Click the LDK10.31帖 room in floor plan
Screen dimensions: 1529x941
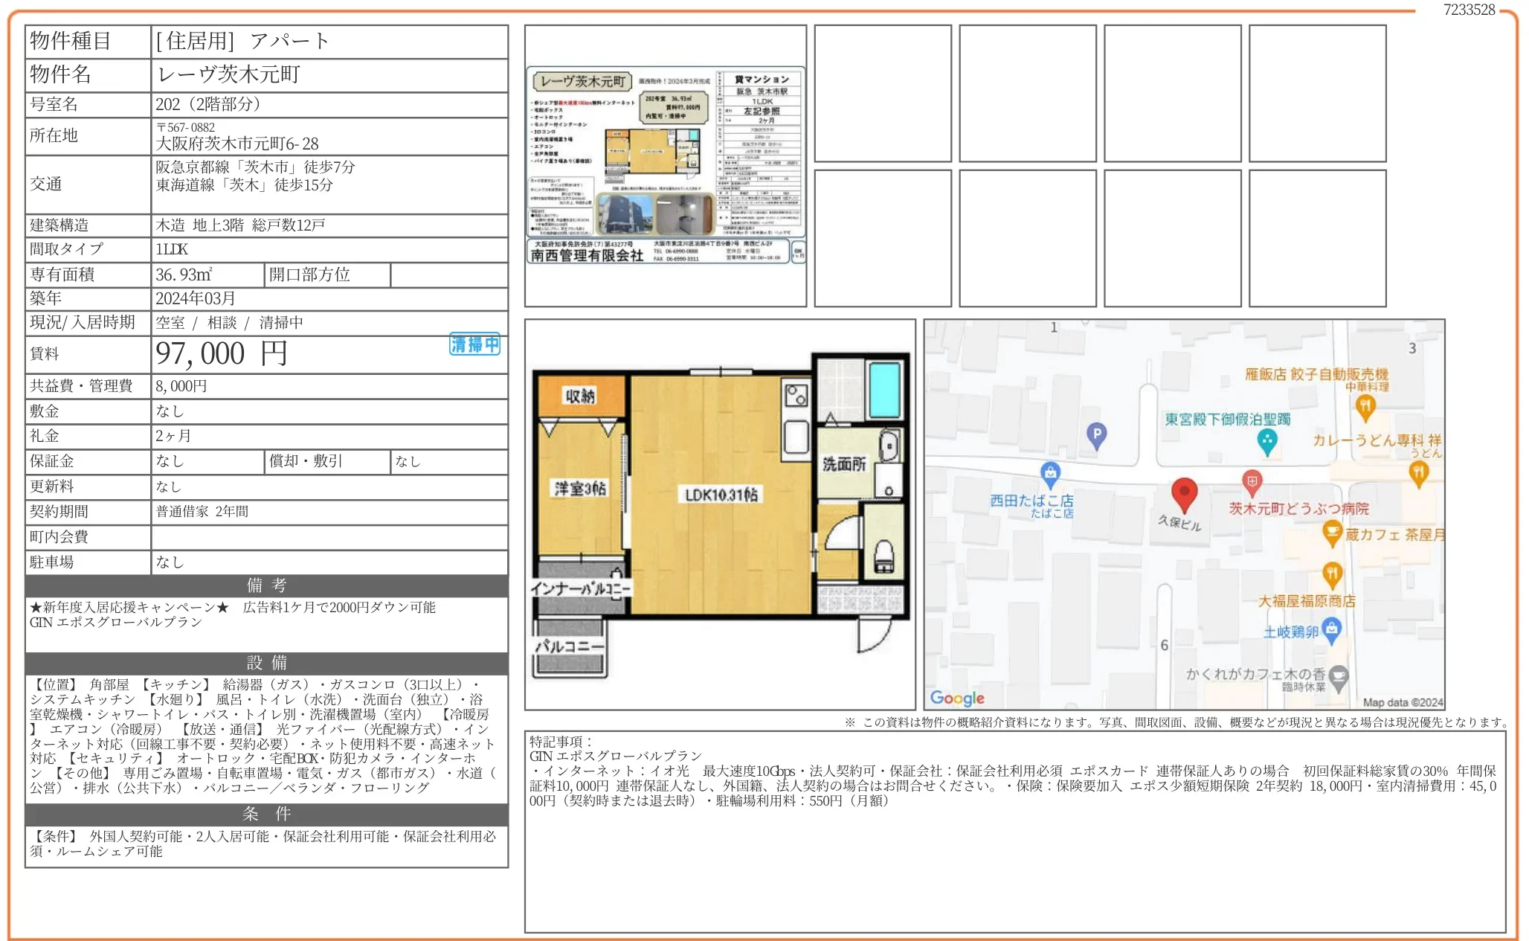(x=721, y=495)
